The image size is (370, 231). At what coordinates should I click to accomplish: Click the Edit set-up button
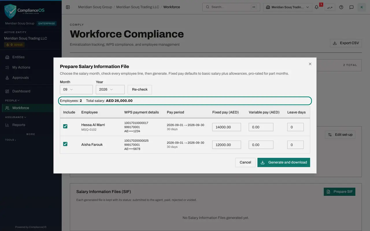coord(340,135)
